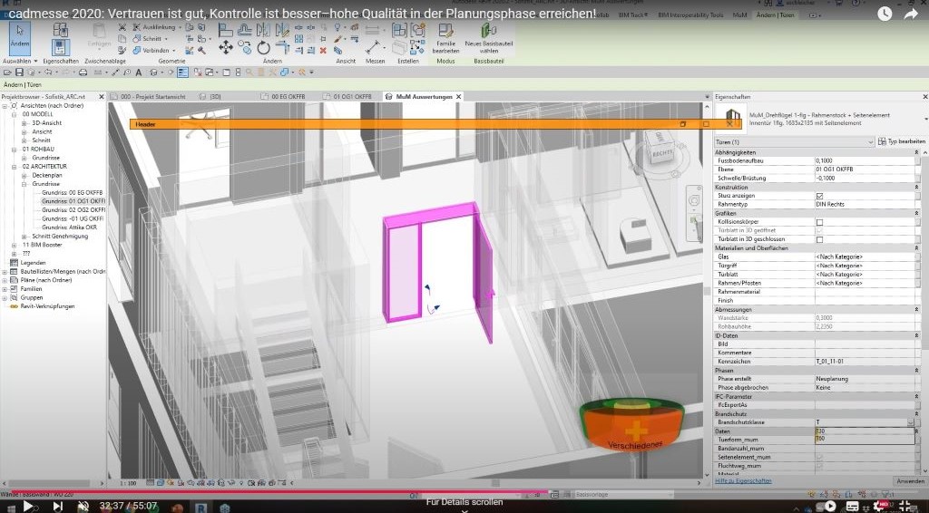Image resolution: width=929 pixels, height=513 pixels.
Task: Click the Rotate tool in the ribbon
Action: pyautogui.click(x=263, y=48)
